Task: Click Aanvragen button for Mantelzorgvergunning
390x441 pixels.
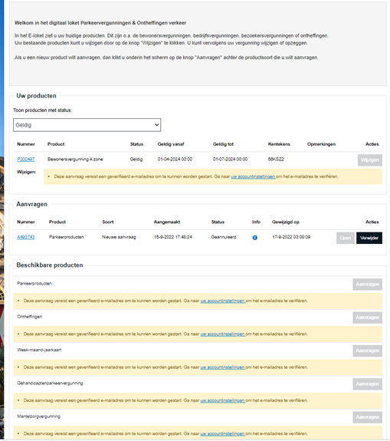Action: 367,417
